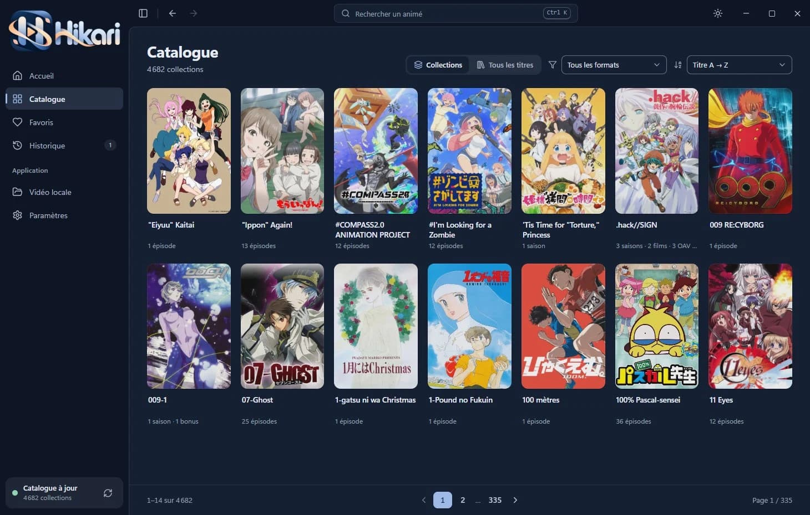The image size is (810, 515).
Task: Select Catalogue in the sidebar
Action: 64,99
